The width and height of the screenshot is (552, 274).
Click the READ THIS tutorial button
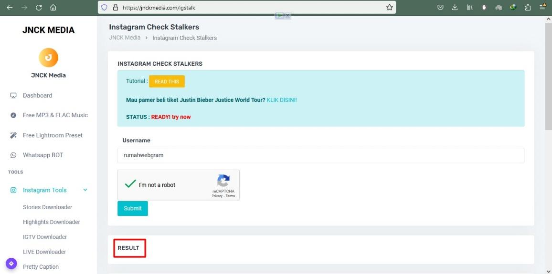coord(167,81)
